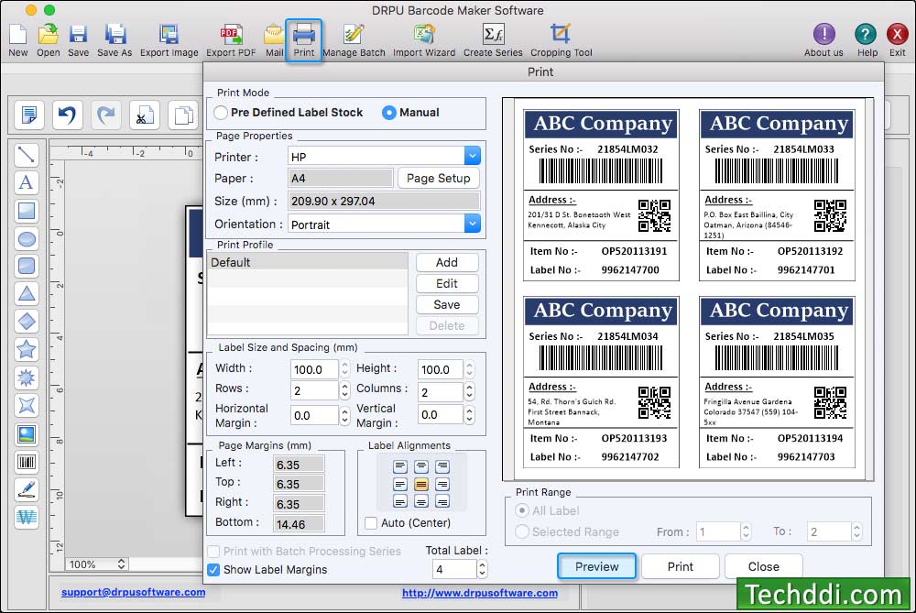Select the Default print profile row
916x613 pixels.
click(308, 262)
